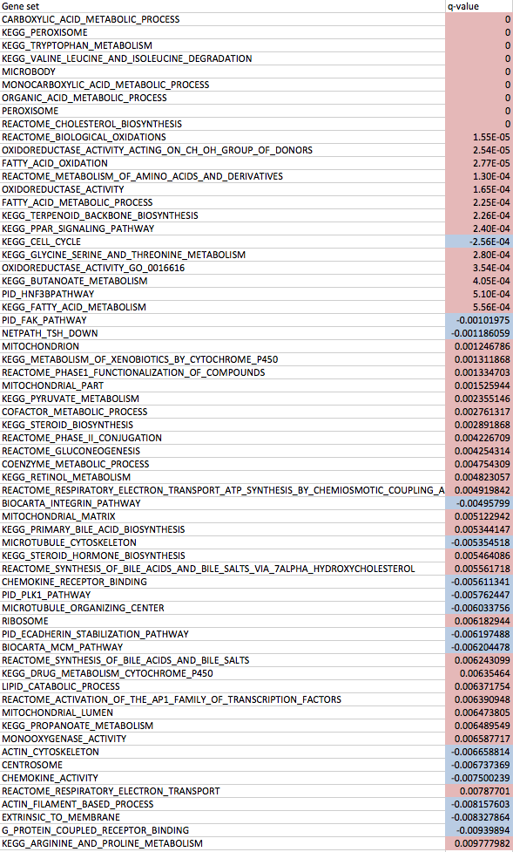Click the blue -2.56E-04 q-value cell
The width and height of the screenshot is (513, 852).
click(x=479, y=242)
